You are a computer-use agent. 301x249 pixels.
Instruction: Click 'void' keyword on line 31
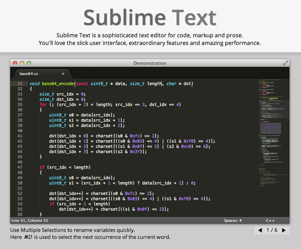(35, 84)
